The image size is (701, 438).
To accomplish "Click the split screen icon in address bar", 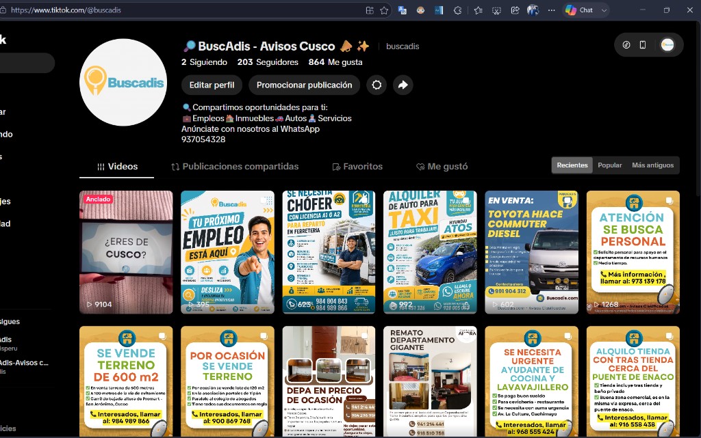I will 370,10.
